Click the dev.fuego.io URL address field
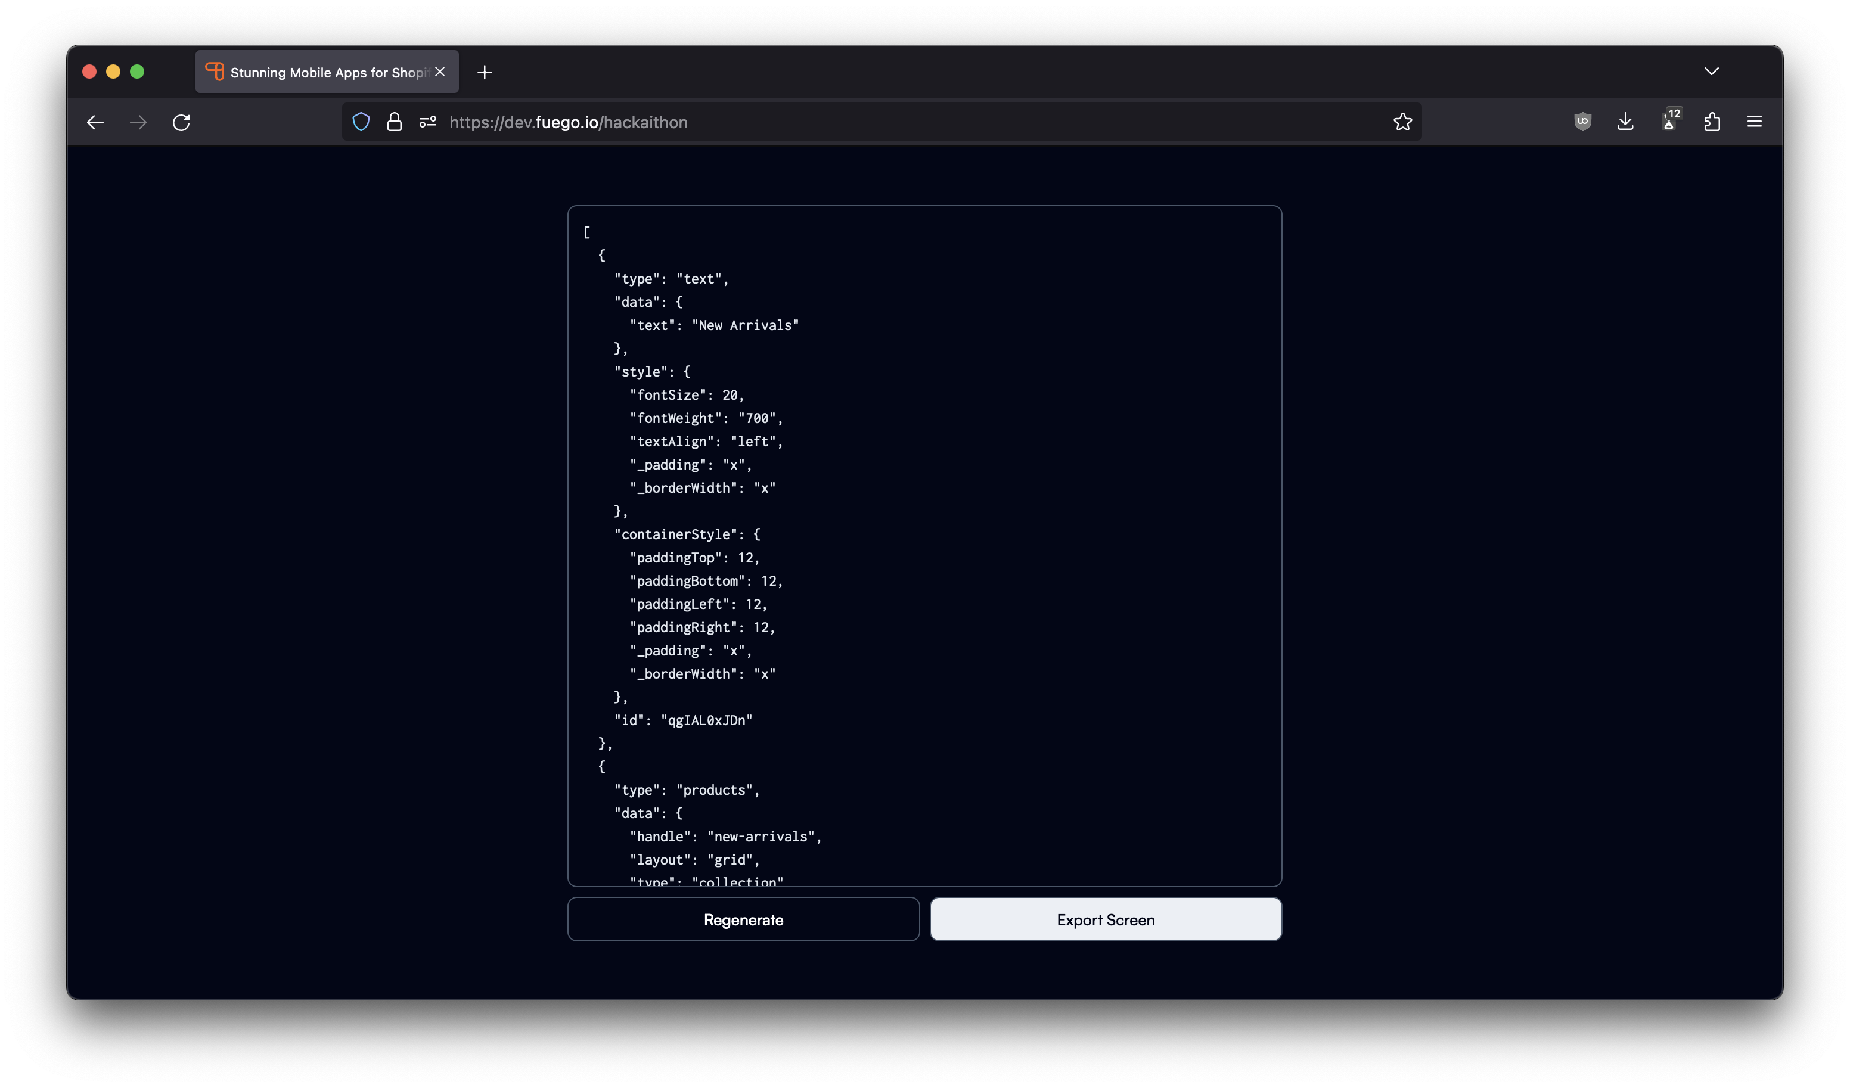Screen dimensions: 1850x1088 point(881,122)
